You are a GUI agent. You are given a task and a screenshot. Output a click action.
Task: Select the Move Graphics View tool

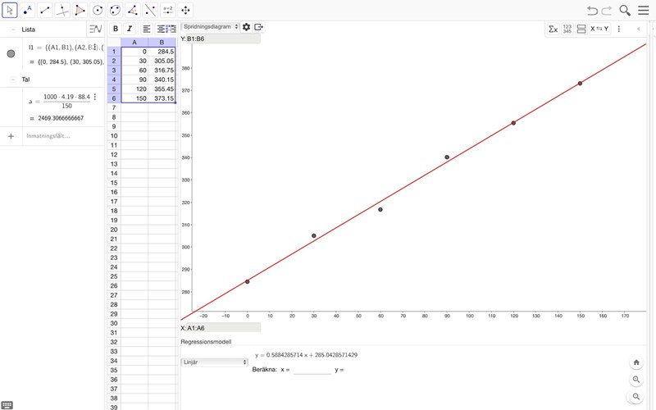pyautogui.click(x=185, y=11)
